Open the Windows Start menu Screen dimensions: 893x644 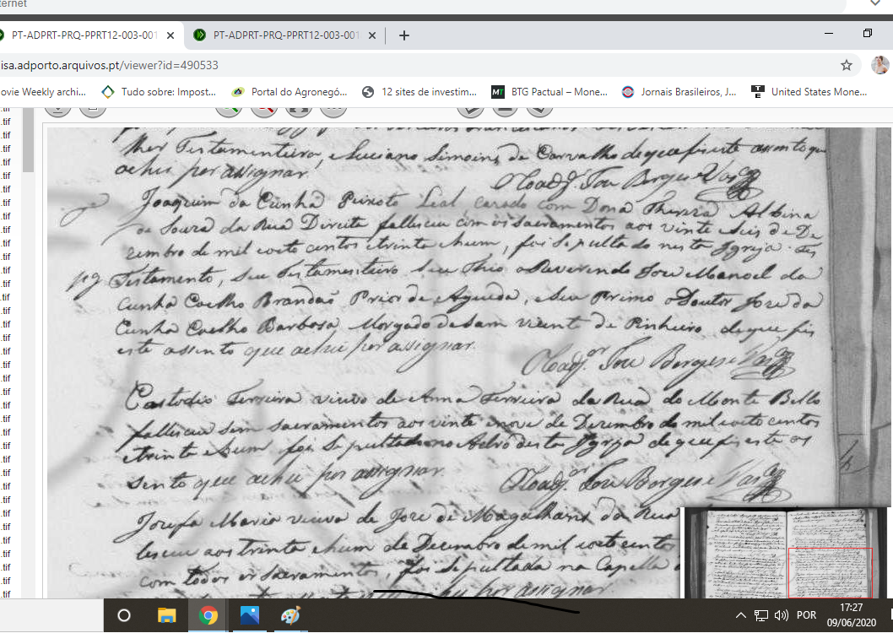pyautogui.click(x=123, y=615)
